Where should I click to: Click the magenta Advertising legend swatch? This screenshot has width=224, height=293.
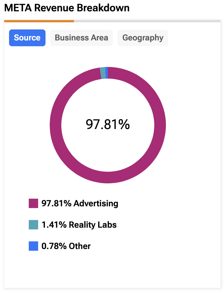33,203
